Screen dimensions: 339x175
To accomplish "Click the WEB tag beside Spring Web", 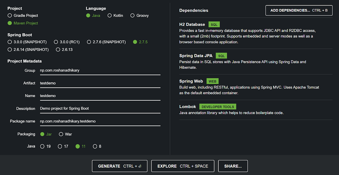I will pos(212,81).
